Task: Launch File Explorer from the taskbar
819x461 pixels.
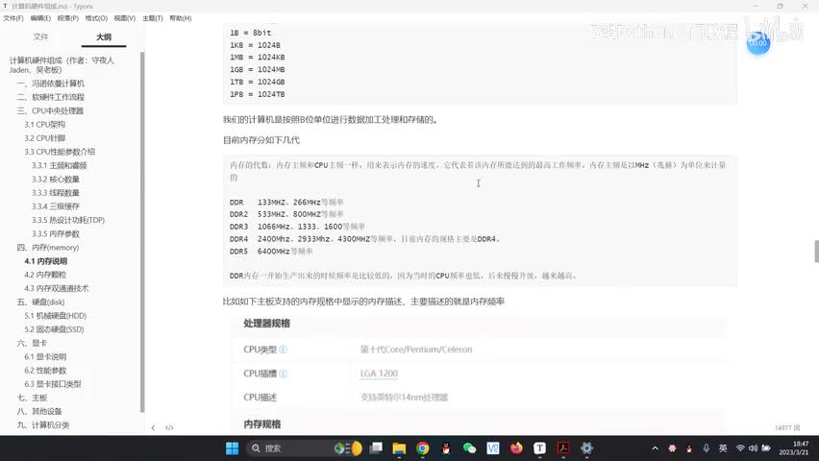Action: 399,448
